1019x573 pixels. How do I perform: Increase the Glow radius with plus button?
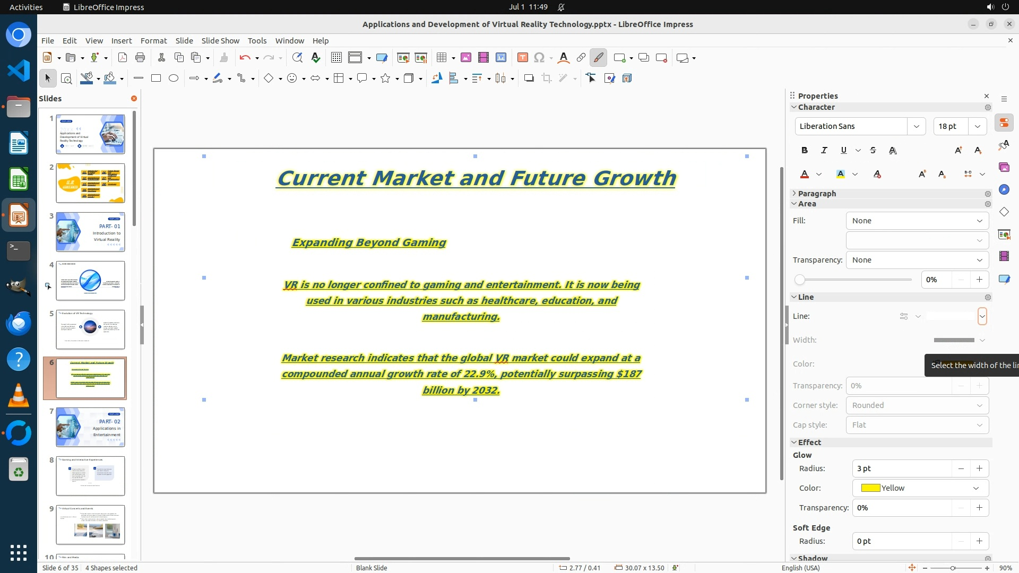979,468
